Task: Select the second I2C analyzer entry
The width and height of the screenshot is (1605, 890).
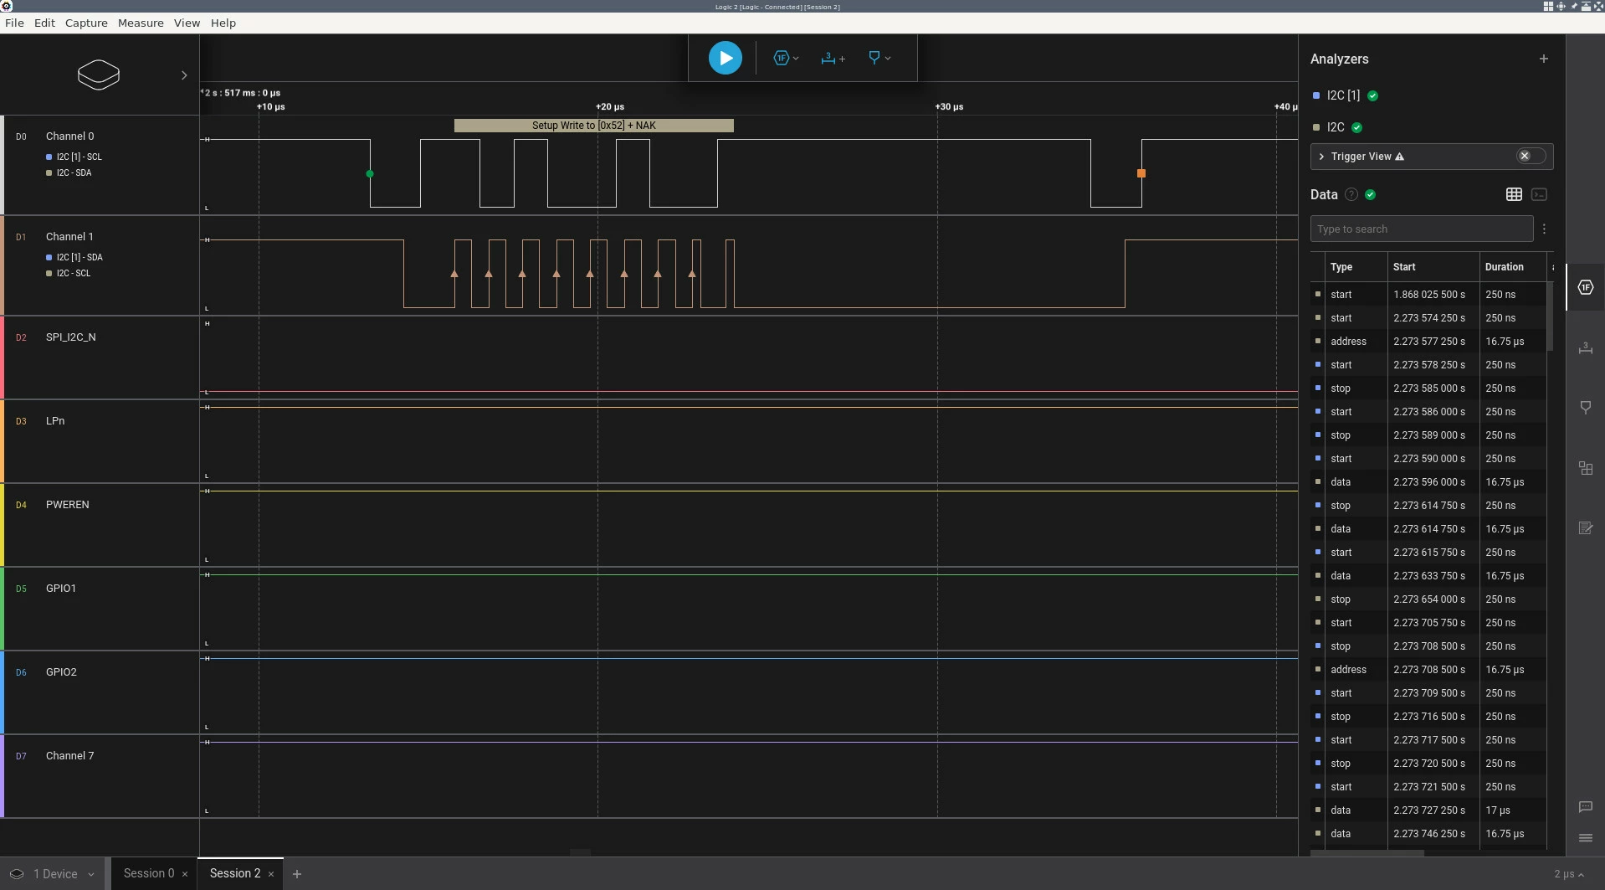Action: (1336, 127)
